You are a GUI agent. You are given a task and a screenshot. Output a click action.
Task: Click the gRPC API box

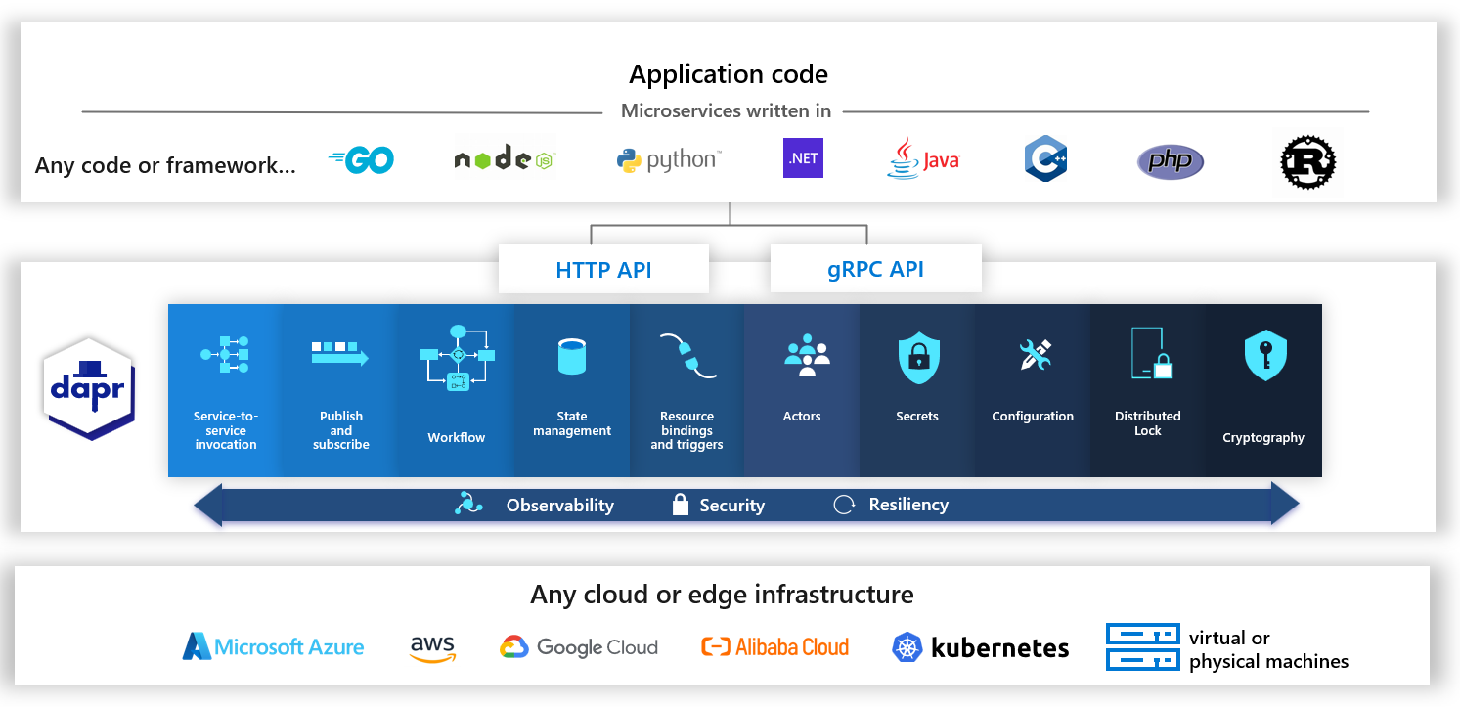coord(875,269)
